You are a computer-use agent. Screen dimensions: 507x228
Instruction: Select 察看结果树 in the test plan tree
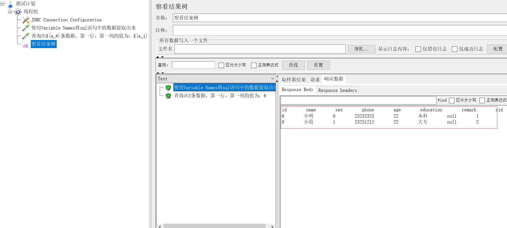[43, 44]
